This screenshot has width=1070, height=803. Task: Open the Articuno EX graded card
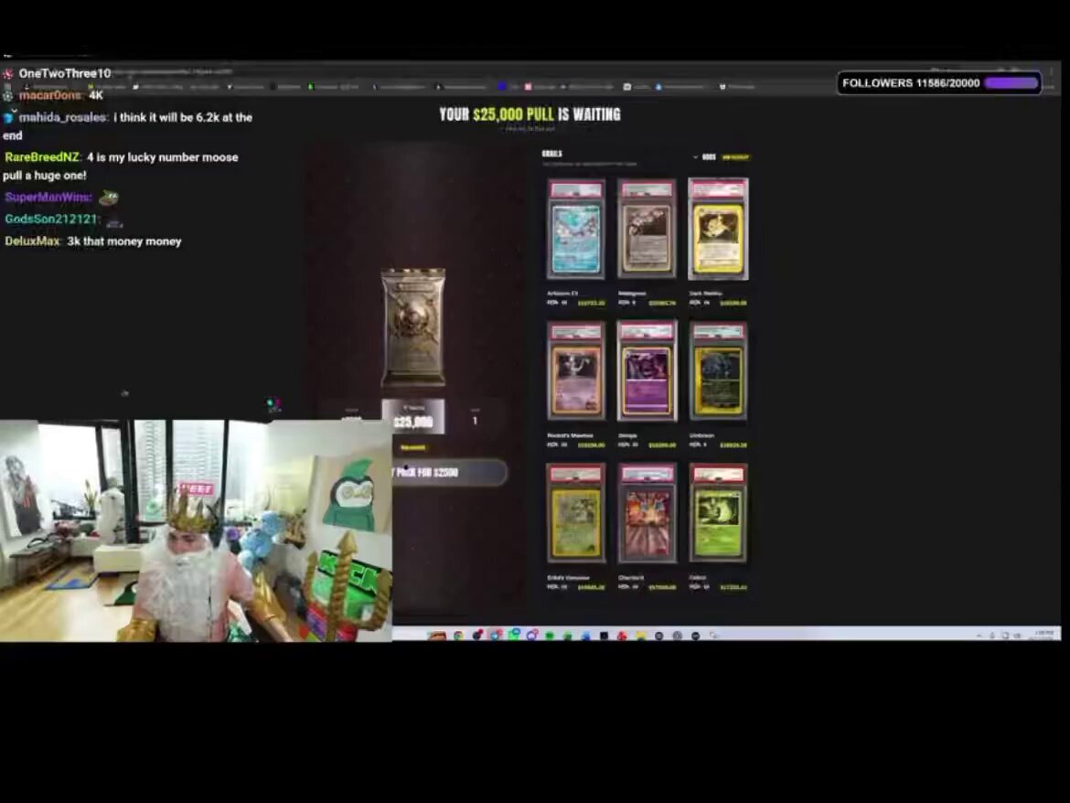coord(576,230)
